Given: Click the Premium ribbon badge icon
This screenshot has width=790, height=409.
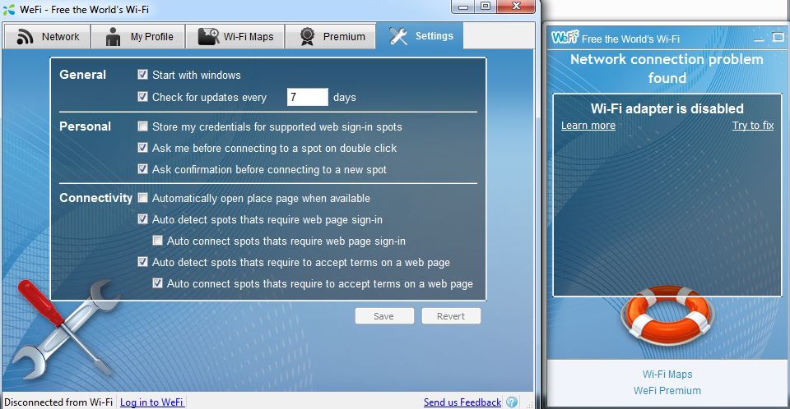Looking at the screenshot, I should [307, 37].
